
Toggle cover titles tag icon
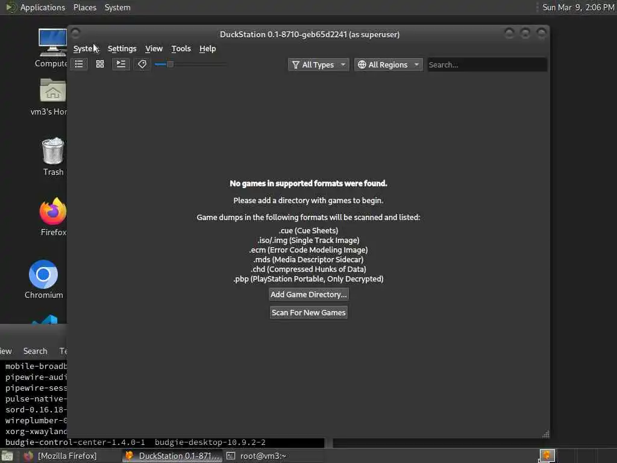coord(142,64)
